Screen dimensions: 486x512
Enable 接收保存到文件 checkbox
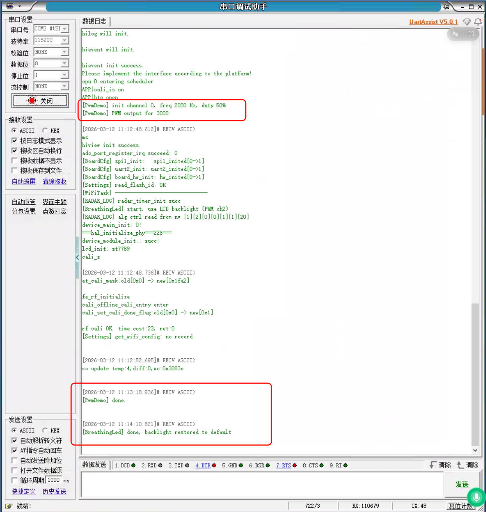pos(14,170)
